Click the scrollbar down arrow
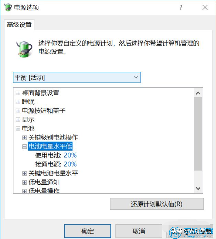The width and height of the screenshot is (216, 239). click(x=198, y=188)
